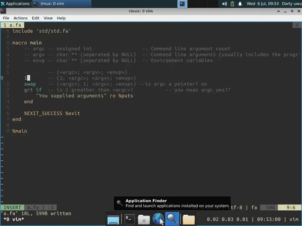Minimize the terminal window
The height and width of the screenshot is (226, 302).
[x=285, y=11]
